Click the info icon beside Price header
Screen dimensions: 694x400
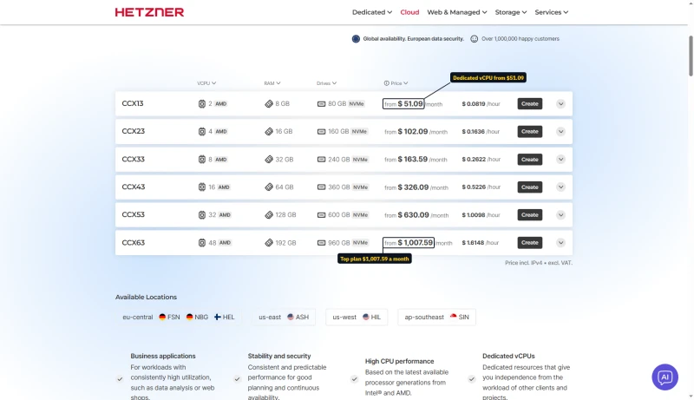(386, 83)
